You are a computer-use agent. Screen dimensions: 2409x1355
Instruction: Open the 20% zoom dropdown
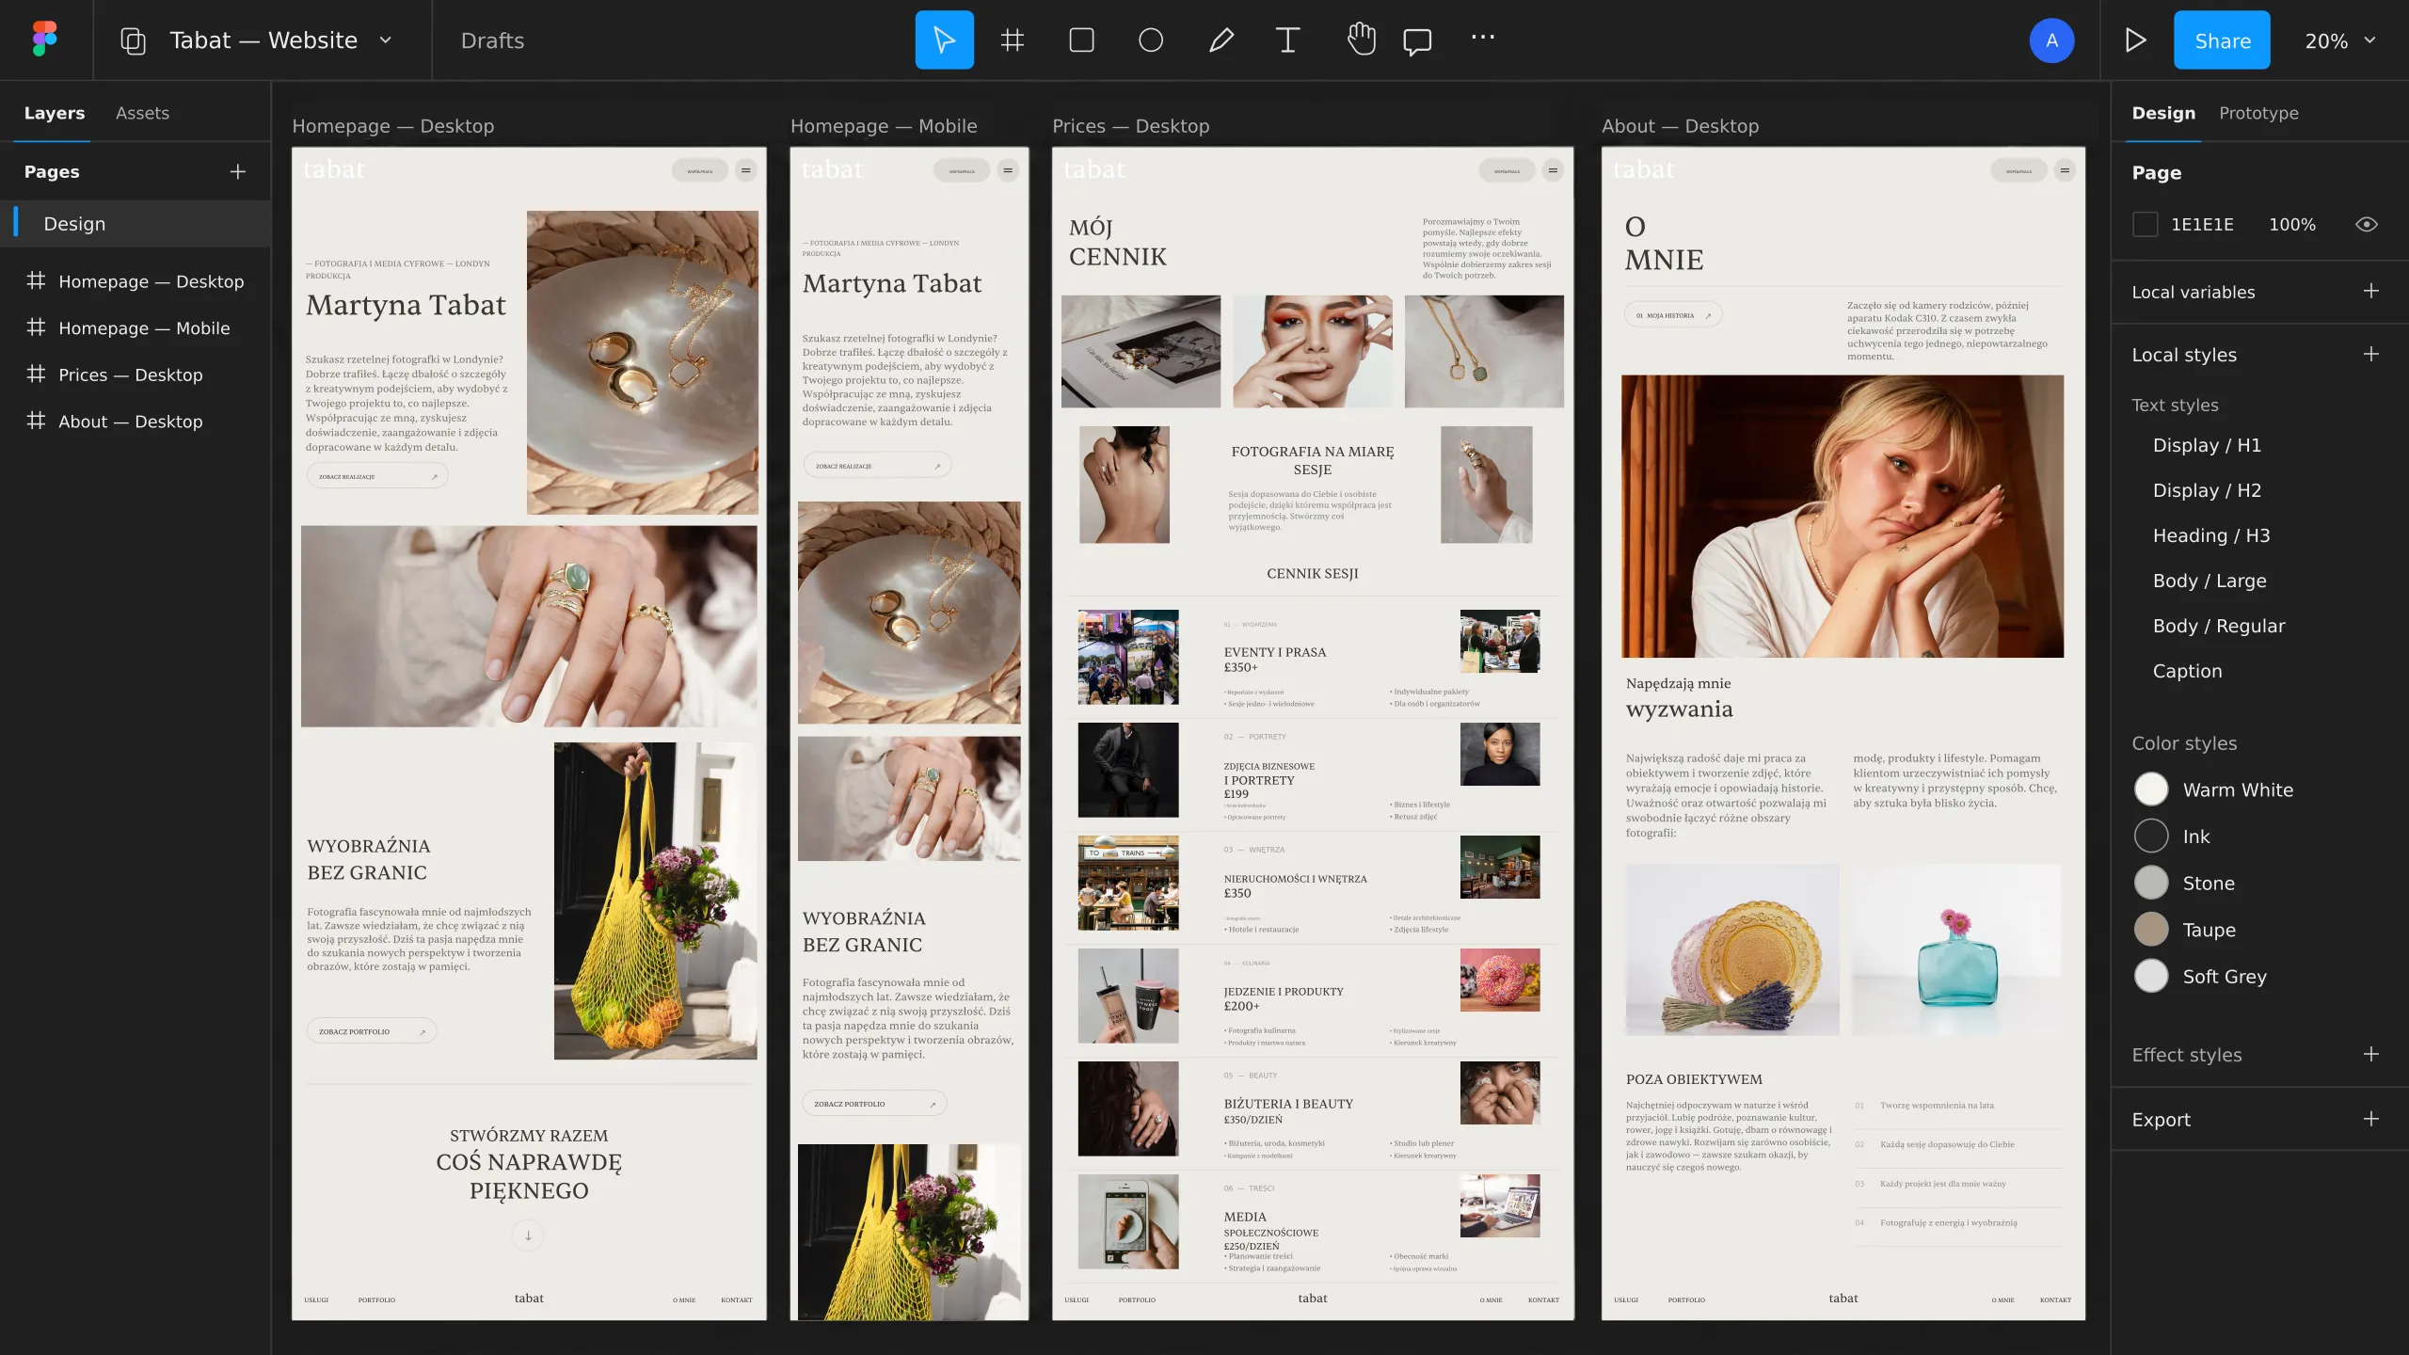pos(2341,40)
